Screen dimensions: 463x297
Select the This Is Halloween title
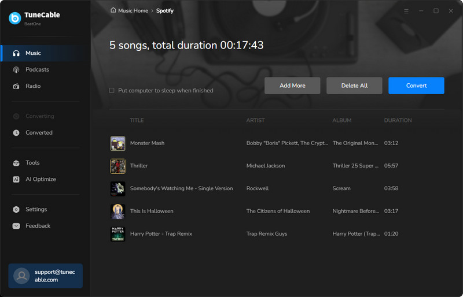(x=152, y=211)
